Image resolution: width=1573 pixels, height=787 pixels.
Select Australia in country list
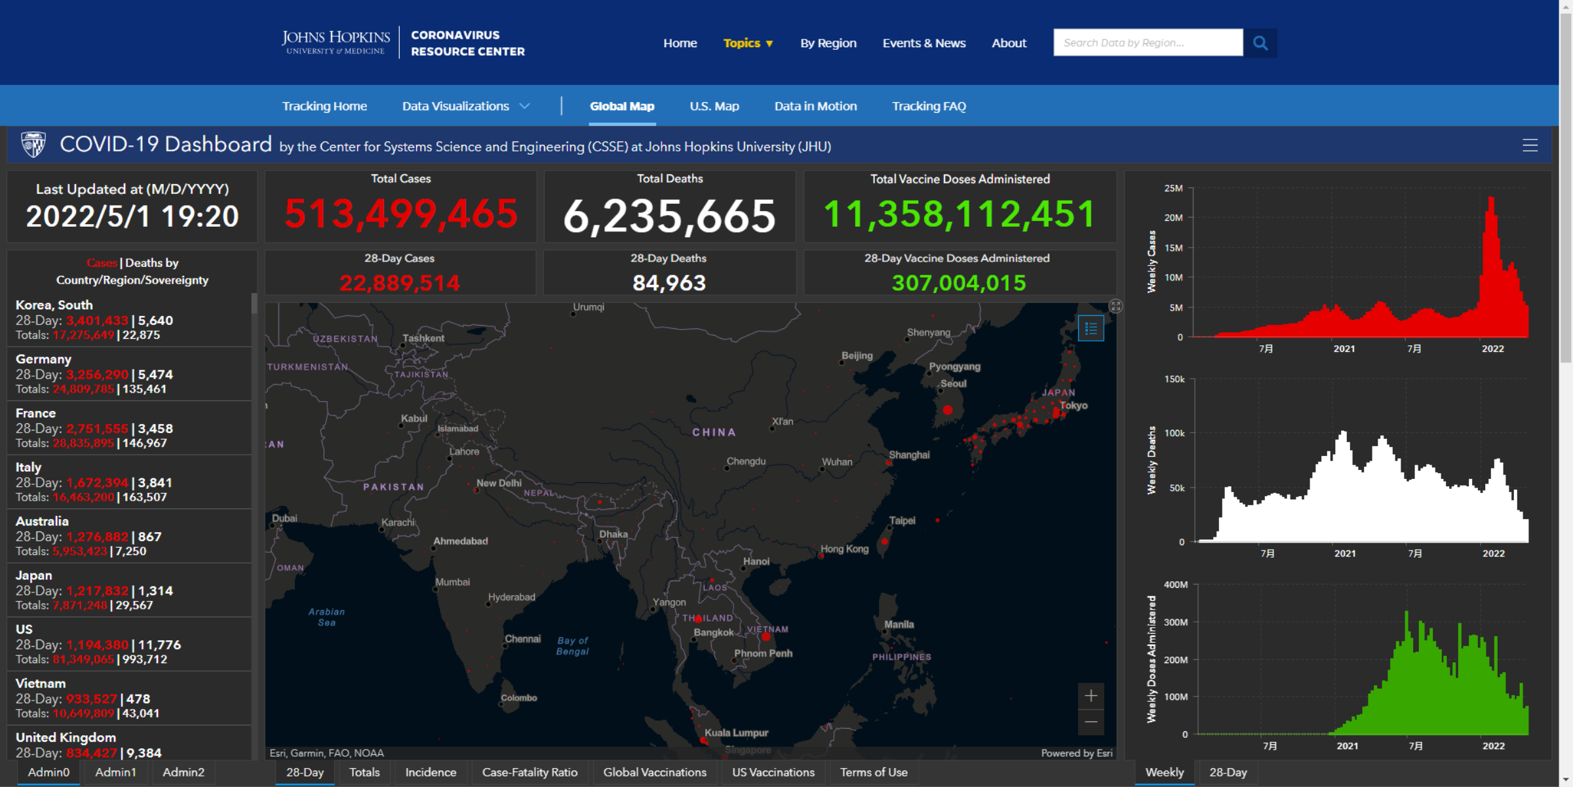[129, 536]
